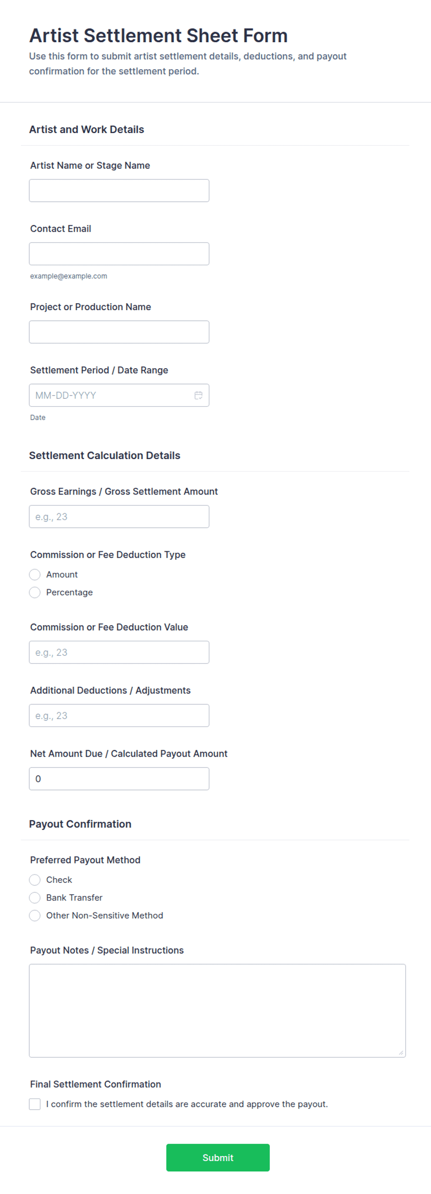Open the calendar icon in date field
Viewport: 431px width, 1194px height.
(x=198, y=395)
